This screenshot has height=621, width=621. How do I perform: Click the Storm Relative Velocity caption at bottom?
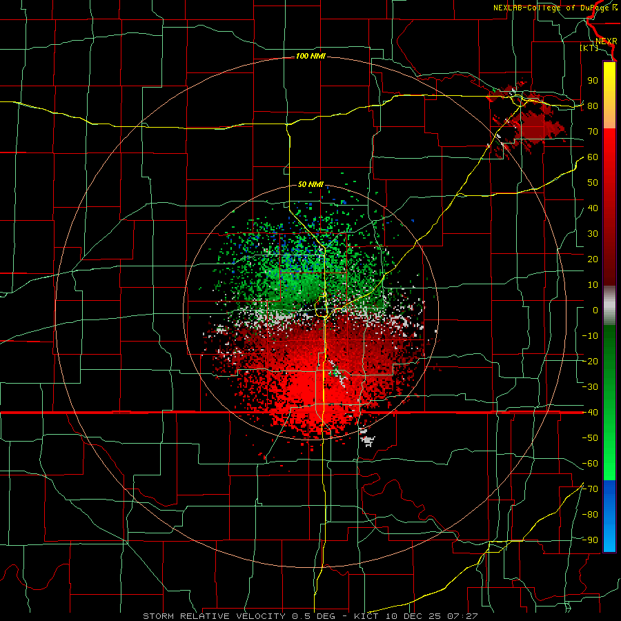(x=310, y=616)
